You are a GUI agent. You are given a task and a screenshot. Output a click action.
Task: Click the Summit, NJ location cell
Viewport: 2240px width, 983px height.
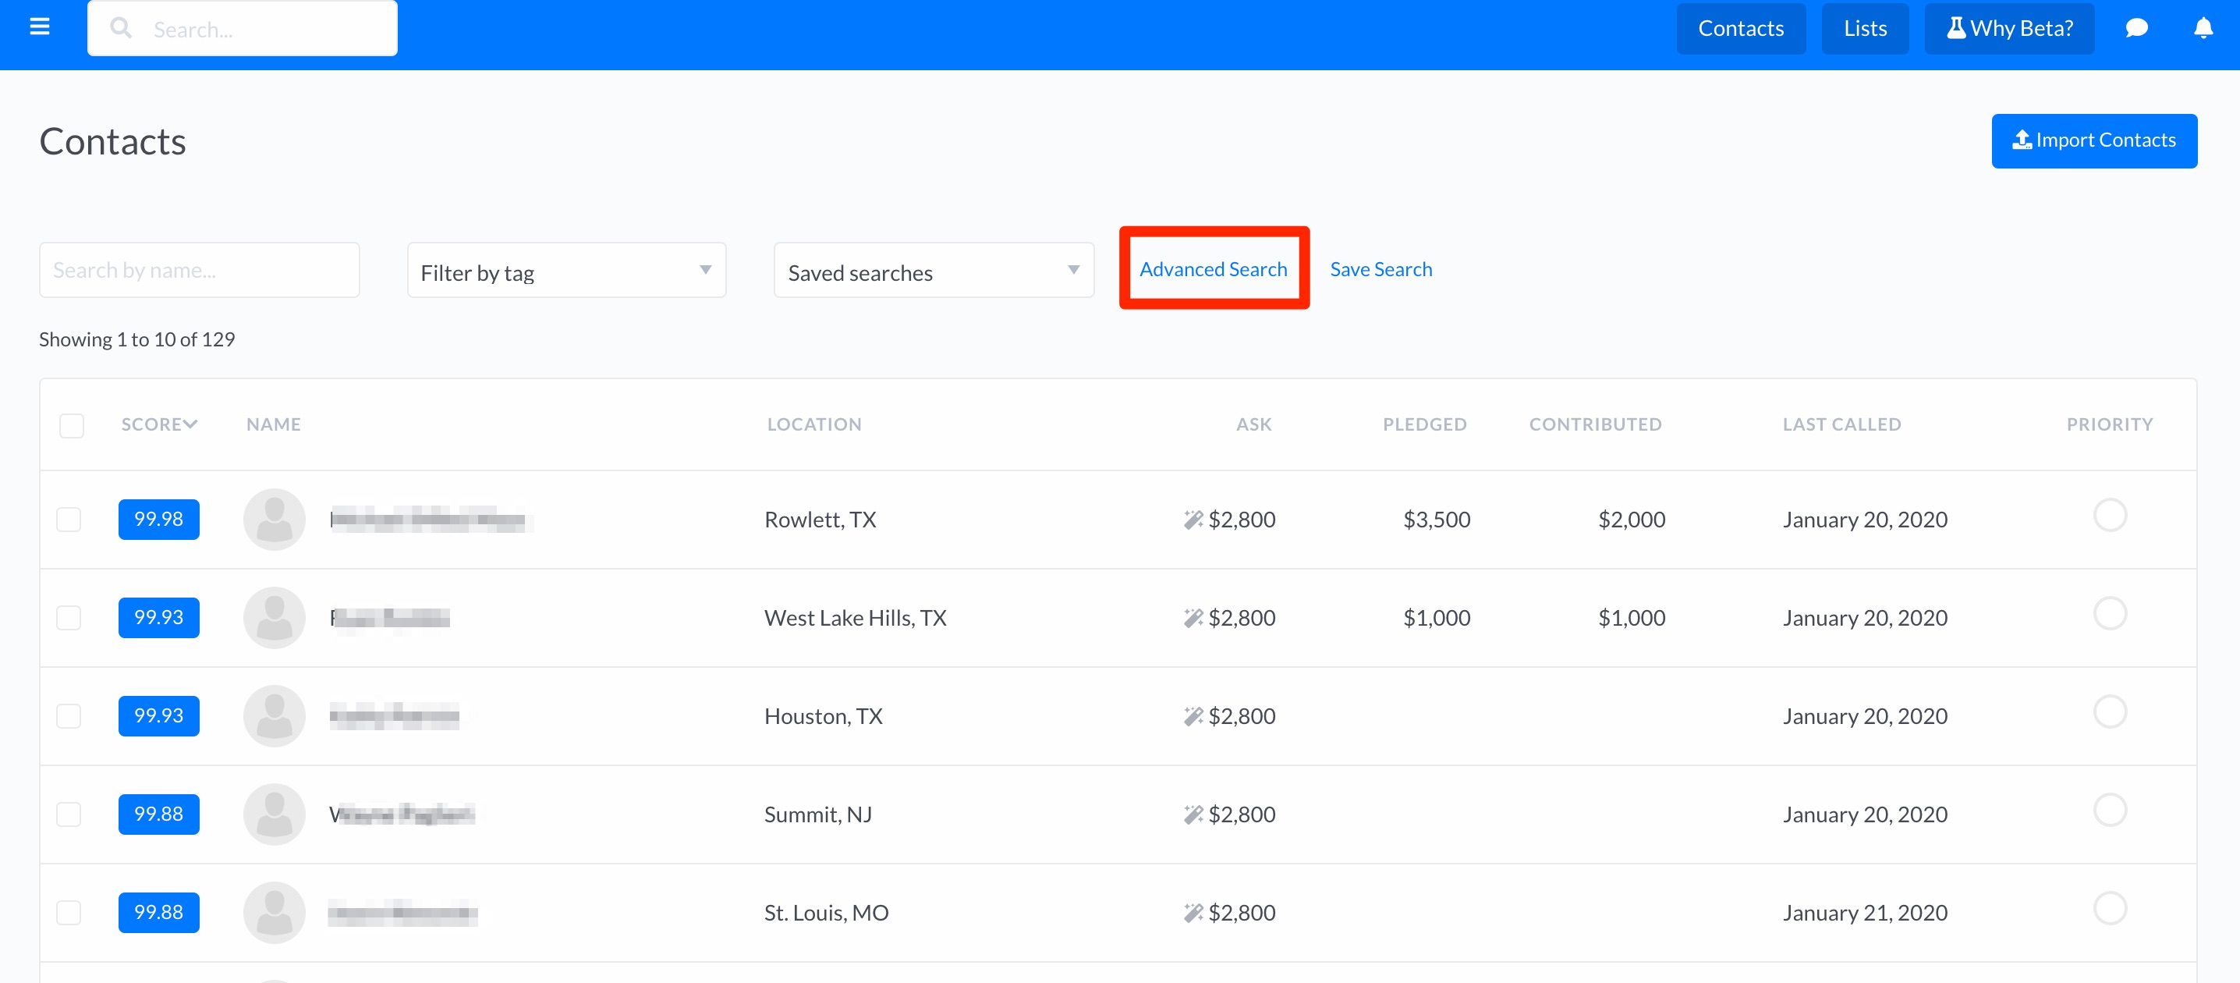coord(817,815)
